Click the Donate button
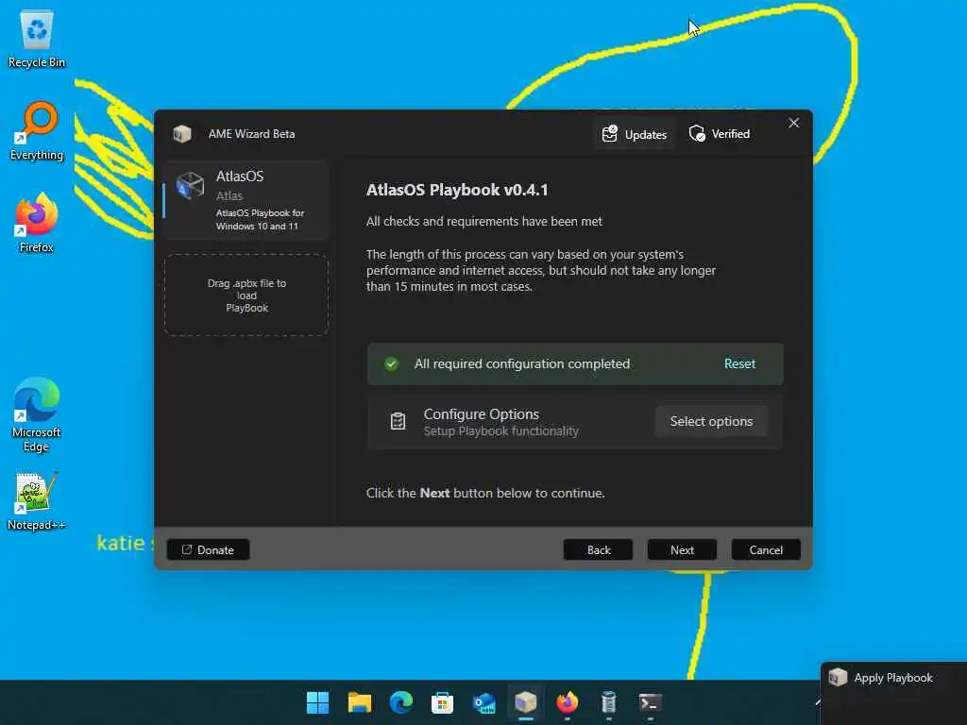This screenshot has height=725, width=967. (x=208, y=550)
